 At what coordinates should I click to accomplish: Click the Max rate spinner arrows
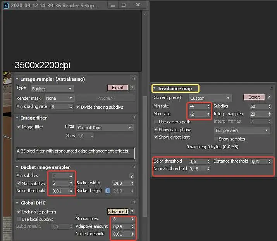[208, 114]
